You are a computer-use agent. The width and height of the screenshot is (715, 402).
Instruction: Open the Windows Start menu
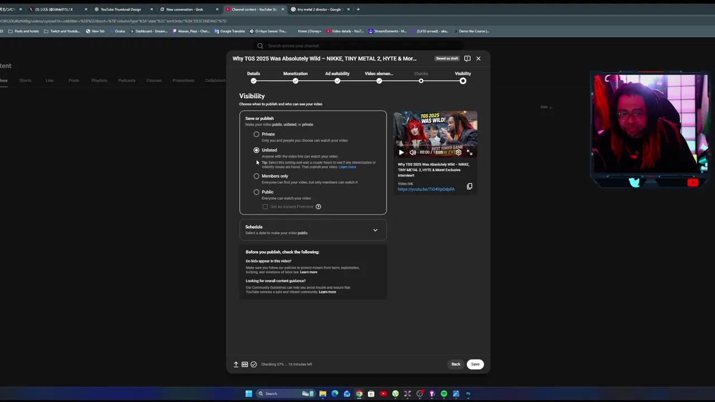(249, 394)
